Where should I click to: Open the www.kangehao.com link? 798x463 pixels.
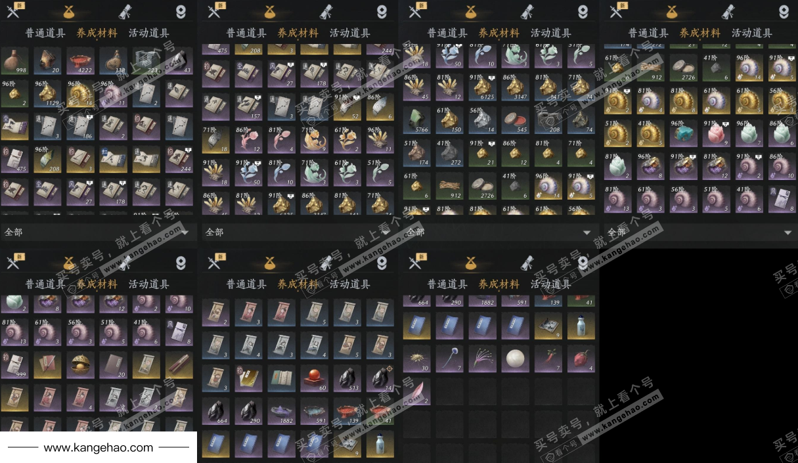pyautogui.click(x=99, y=448)
